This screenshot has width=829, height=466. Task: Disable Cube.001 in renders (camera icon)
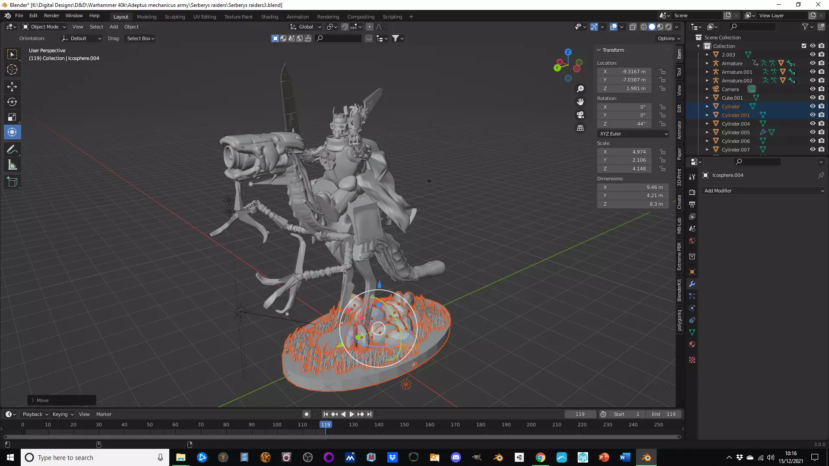point(821,98)
